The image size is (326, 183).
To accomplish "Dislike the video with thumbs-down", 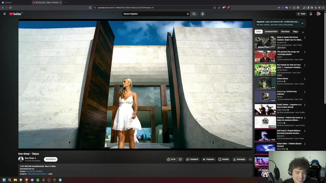I will coord(180,159).
